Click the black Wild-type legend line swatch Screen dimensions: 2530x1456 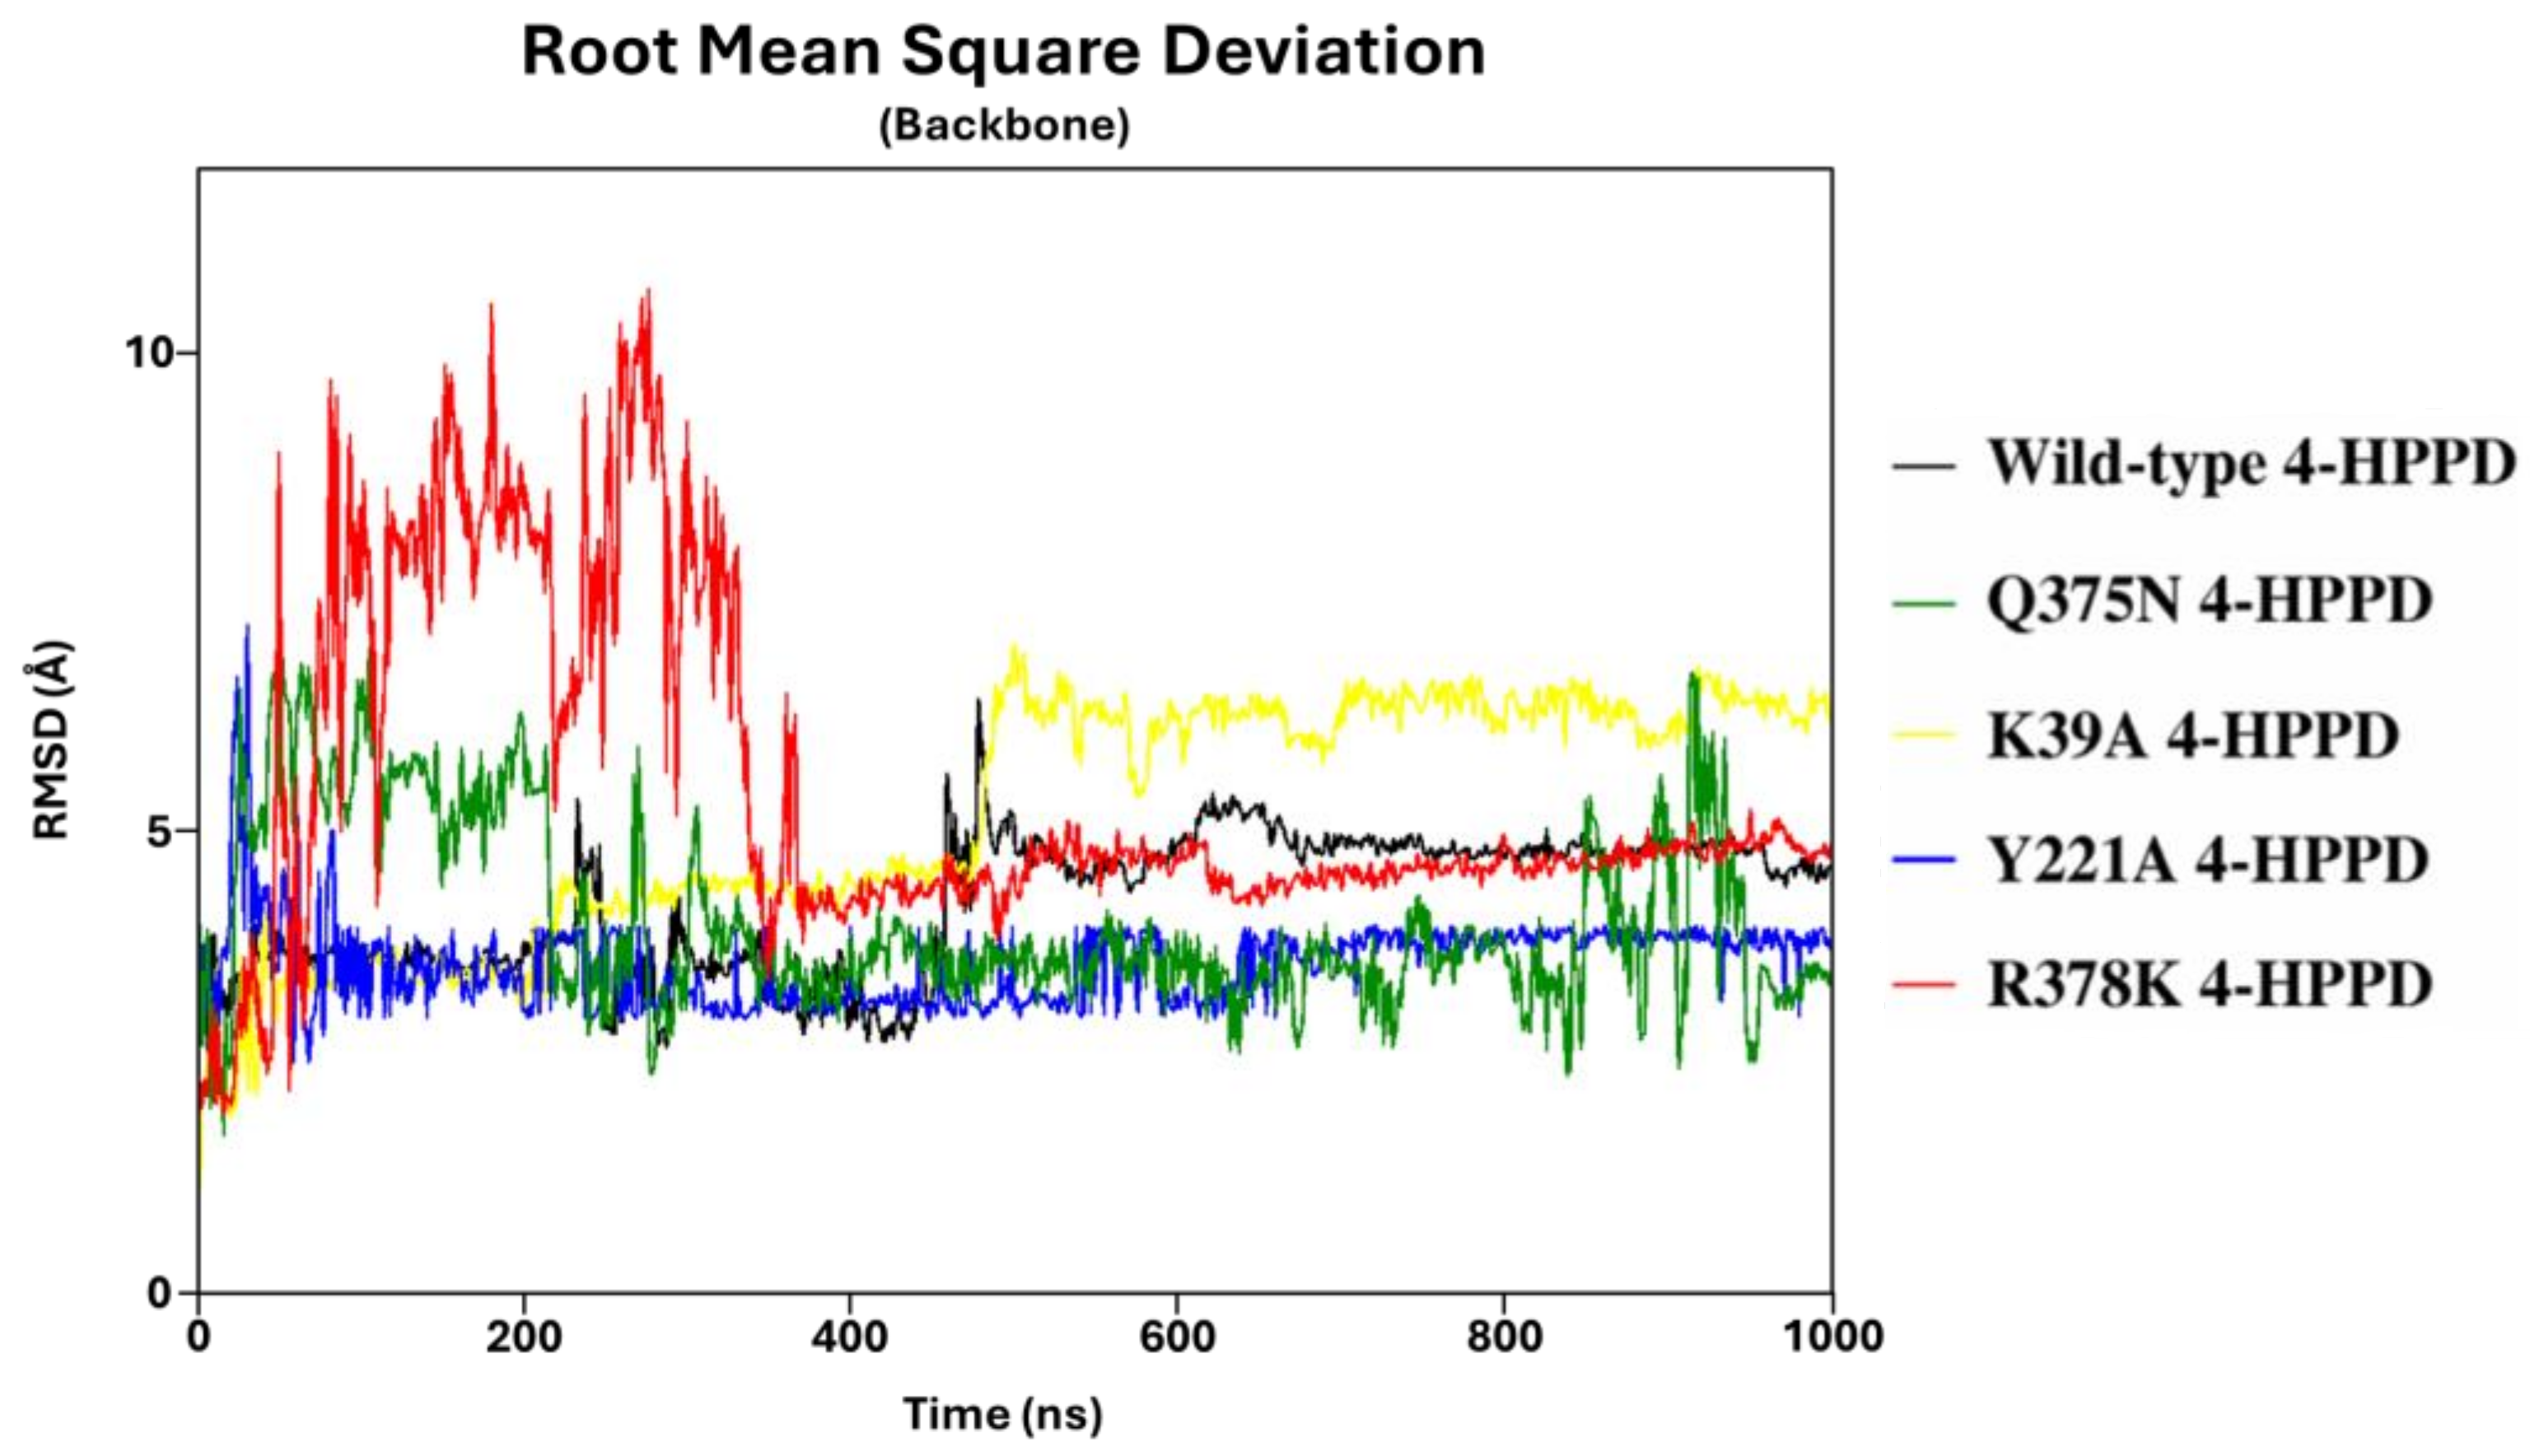click(x=1923, y=466)
